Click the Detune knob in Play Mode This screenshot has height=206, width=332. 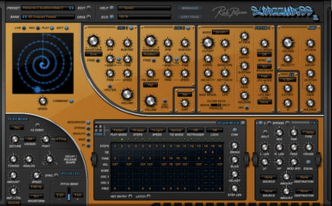pyautogui.click(x=15, y=139)
